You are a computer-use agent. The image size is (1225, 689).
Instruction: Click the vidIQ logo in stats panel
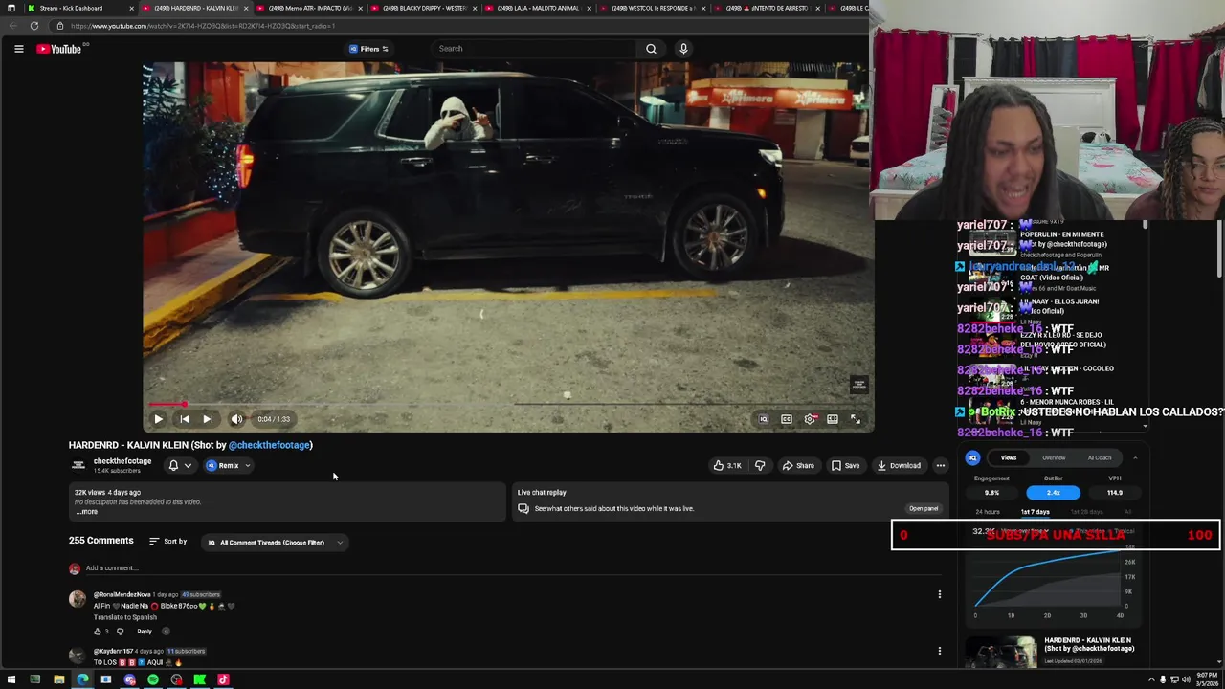(972, 458)
